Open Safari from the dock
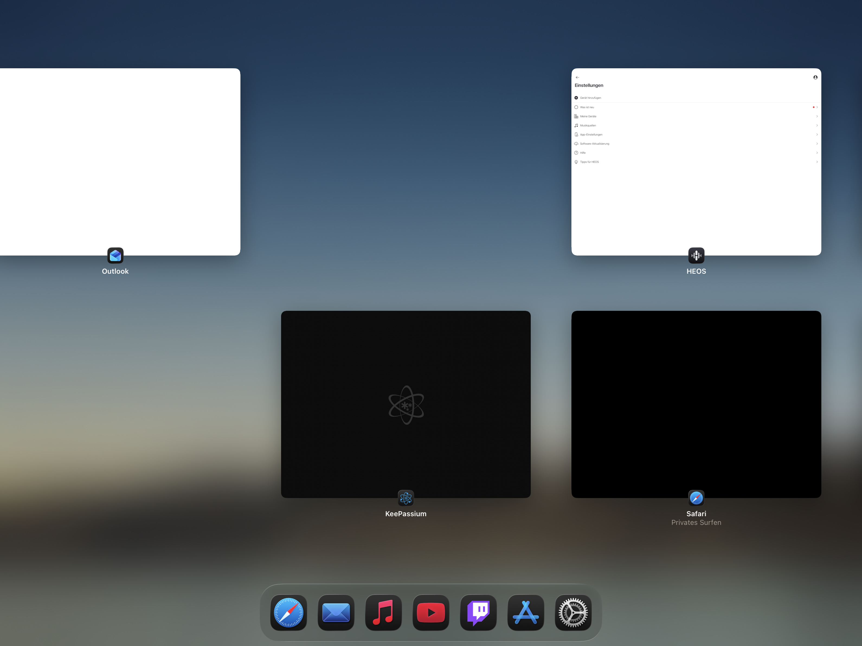 click(x=288, y=612)
